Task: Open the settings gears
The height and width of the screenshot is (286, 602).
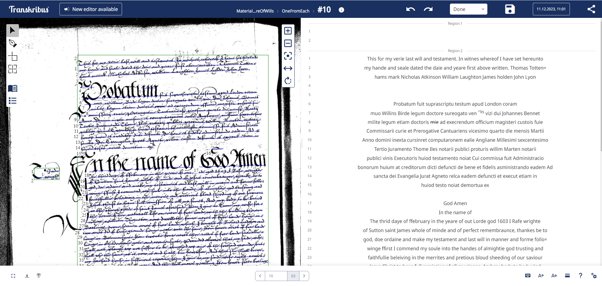Action: (x=594, y=276)
